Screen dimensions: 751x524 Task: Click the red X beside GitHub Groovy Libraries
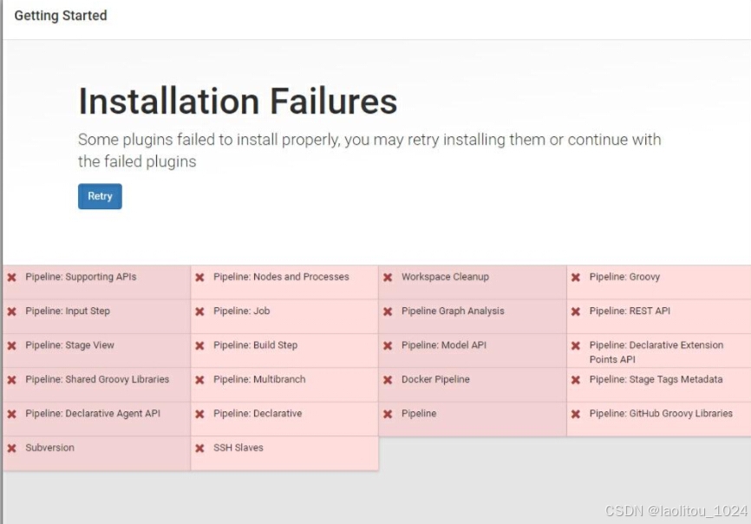click(576, 414)
